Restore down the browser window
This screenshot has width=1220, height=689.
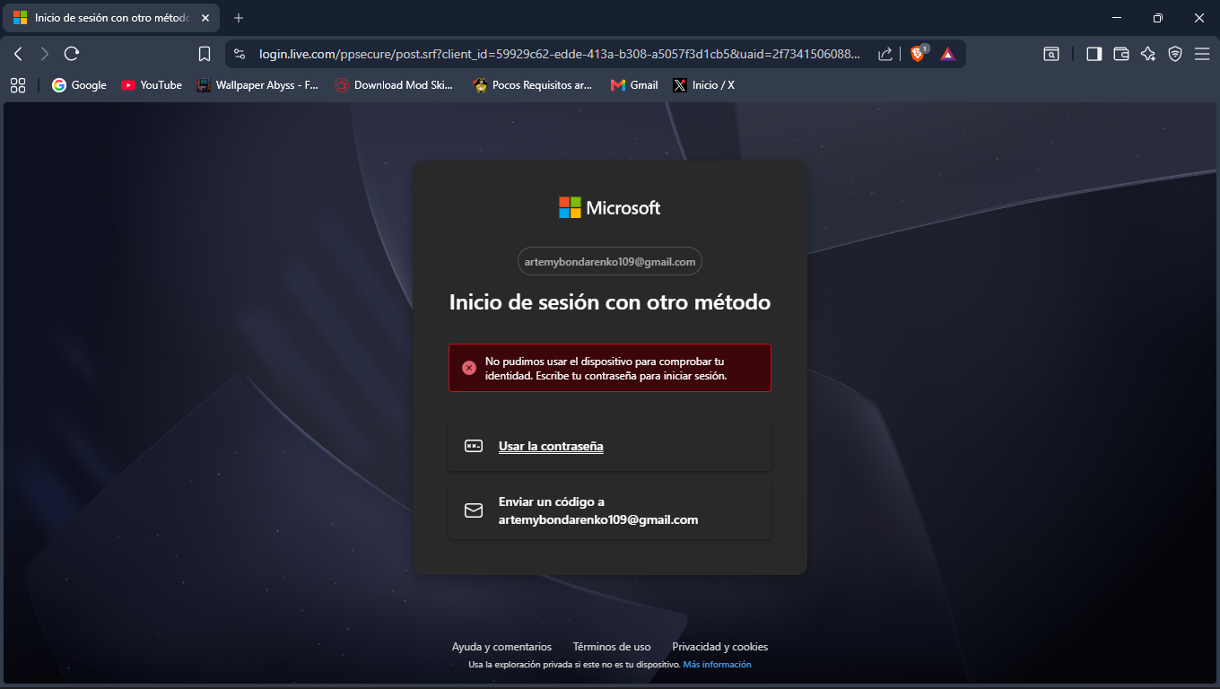pos(1158,18)
